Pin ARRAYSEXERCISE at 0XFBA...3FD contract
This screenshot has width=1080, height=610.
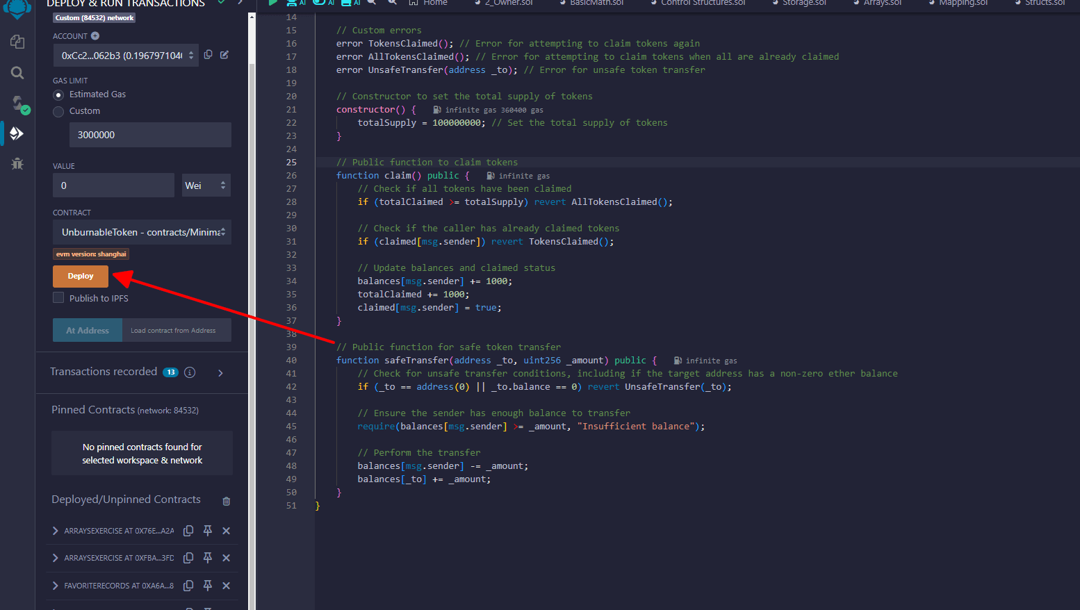coord(207,558)
